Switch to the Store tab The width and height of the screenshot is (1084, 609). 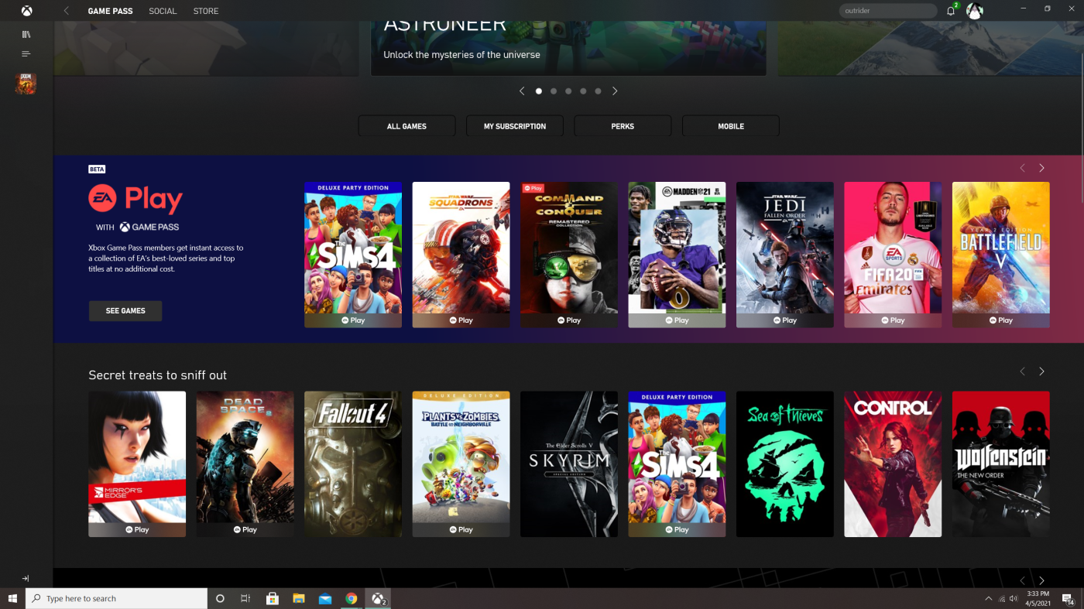click(x=206, y=11)
